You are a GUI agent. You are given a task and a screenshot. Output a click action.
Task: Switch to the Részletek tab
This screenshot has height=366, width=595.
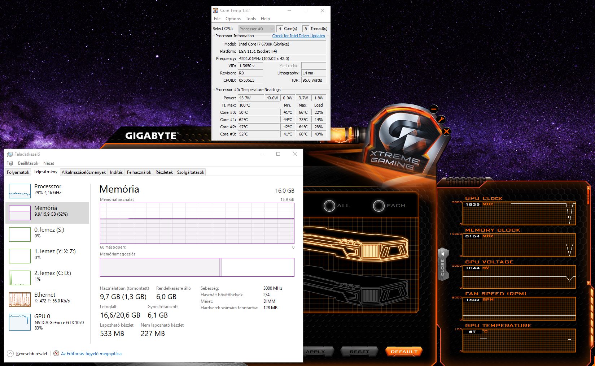tap(164, 172)
